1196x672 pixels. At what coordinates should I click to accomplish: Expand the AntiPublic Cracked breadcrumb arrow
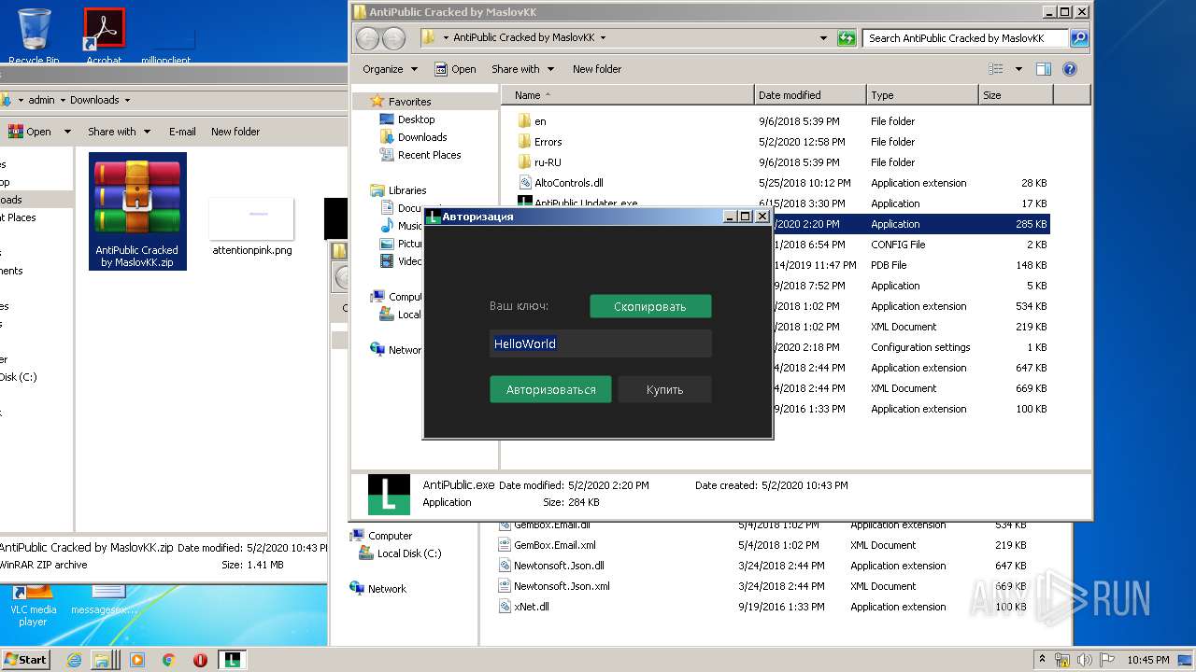click(603, 38)
